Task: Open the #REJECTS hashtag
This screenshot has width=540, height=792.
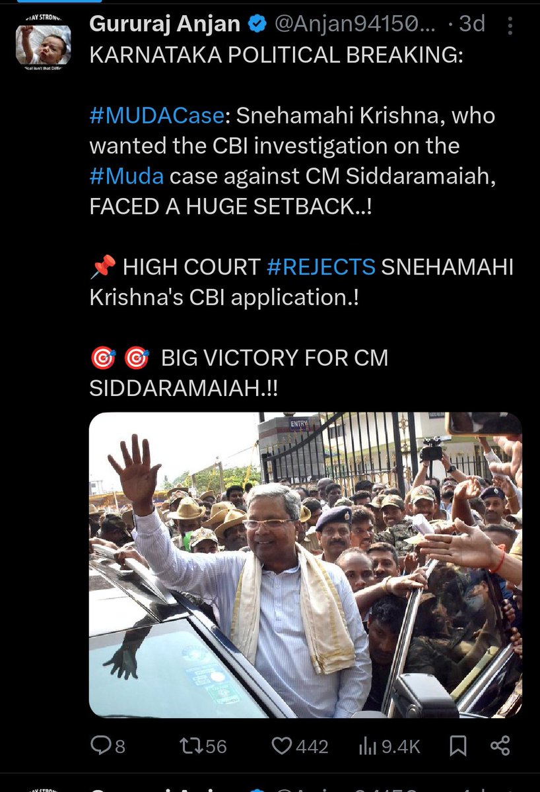Action: click(x=321, y=267)
